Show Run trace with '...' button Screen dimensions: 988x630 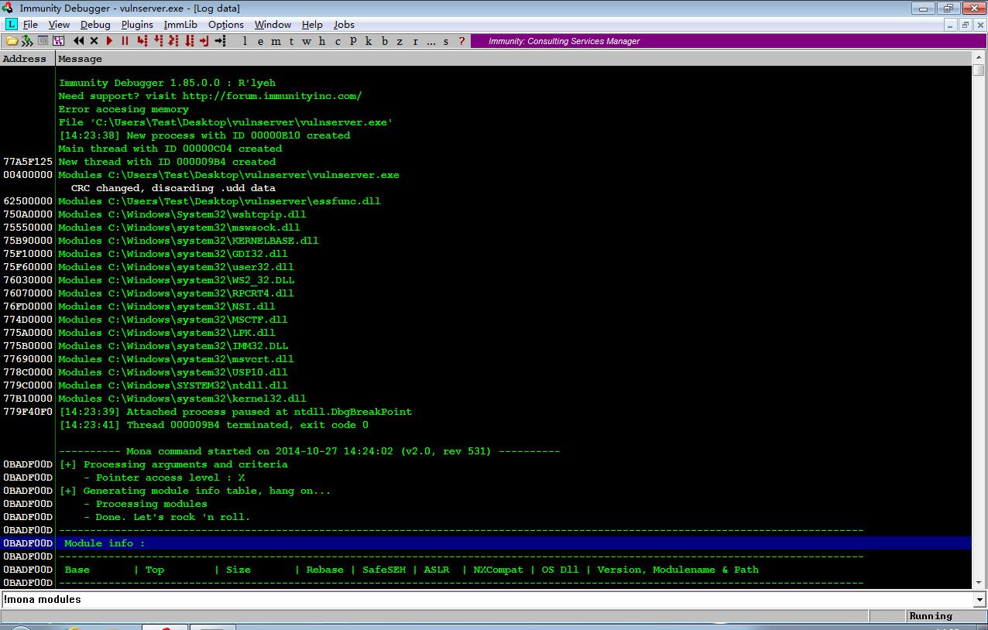[x=431, y=41]
